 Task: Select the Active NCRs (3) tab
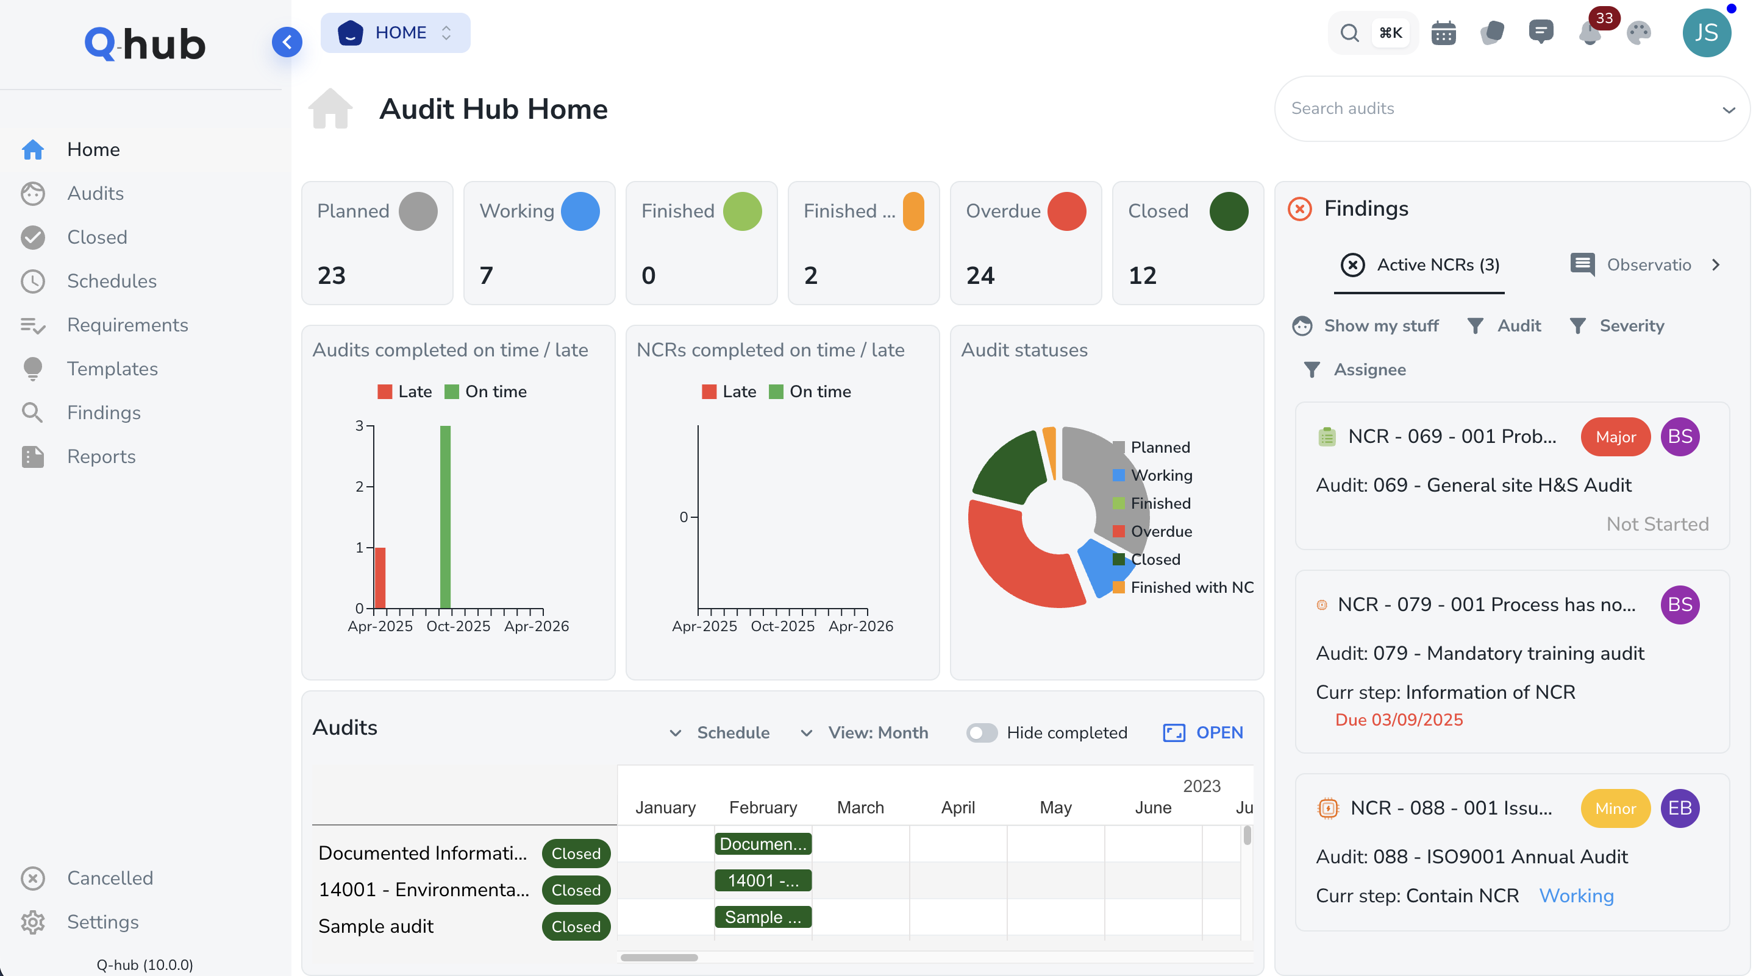pos(1419,265)
